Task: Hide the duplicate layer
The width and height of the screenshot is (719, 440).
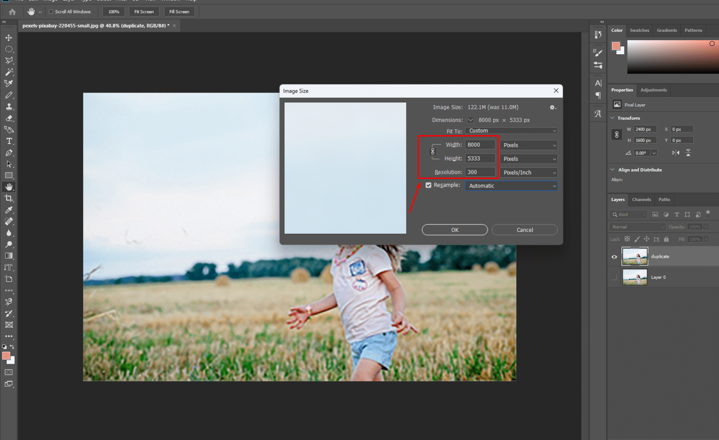Action: pos(614,257)
